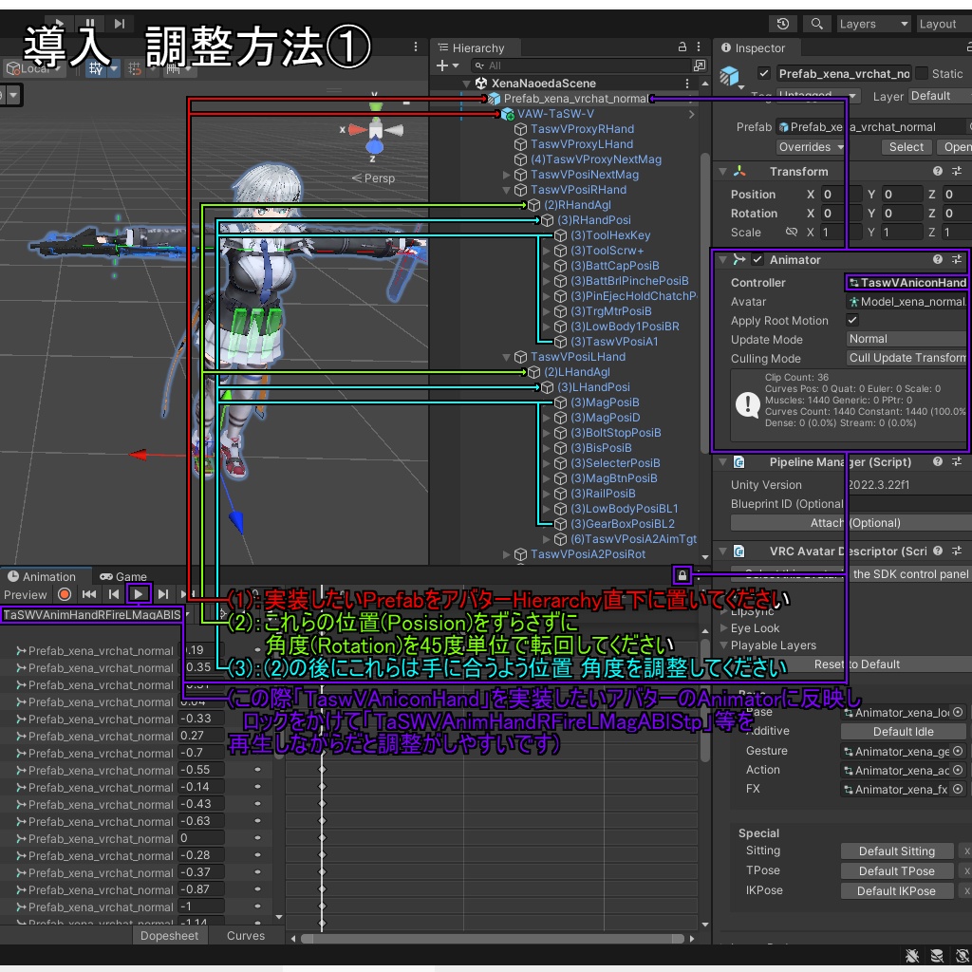Click the prefab Select button
972x972 pixels.
coord(906,147)
